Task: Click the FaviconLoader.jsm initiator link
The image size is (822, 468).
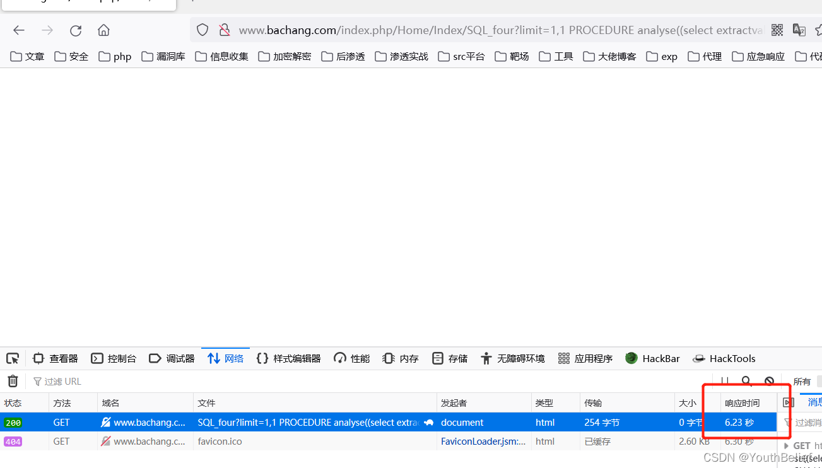Action: click(x=483, y=442)
